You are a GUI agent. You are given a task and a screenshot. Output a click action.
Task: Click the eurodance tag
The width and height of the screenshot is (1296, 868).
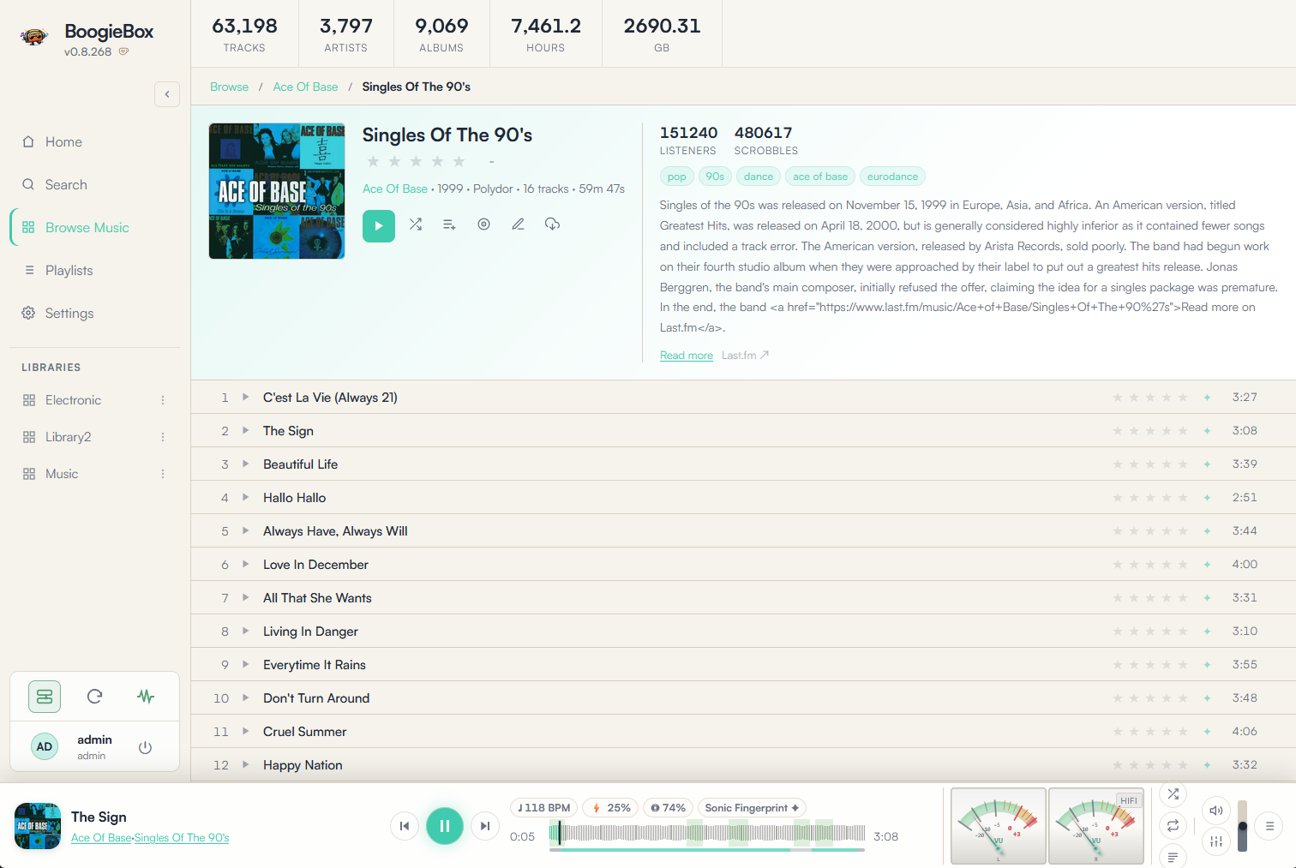(892, 177)
